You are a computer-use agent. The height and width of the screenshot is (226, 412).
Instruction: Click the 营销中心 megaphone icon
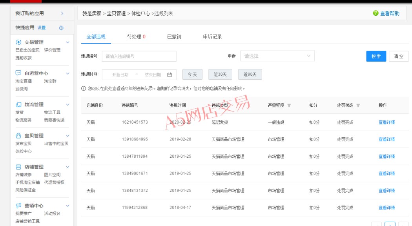click(18, 206)
